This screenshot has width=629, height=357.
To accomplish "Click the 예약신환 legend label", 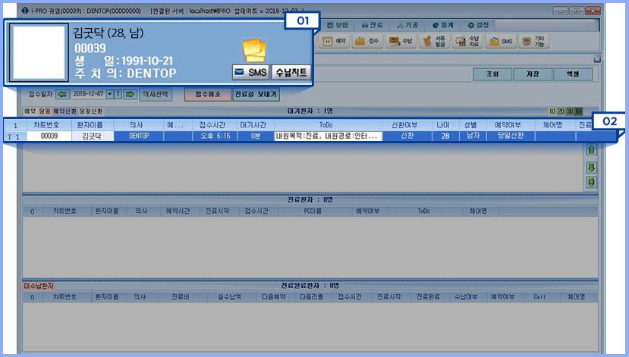I will pos(65,111).
